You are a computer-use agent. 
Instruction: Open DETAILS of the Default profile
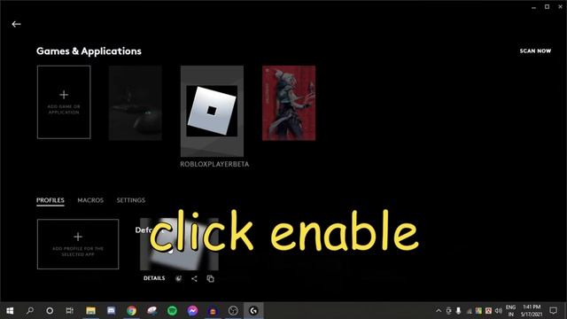pos(154,278)
